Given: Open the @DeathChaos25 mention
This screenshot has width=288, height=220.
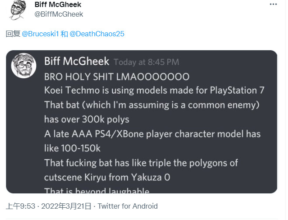Looking at the screenshot, I should 97,34.
